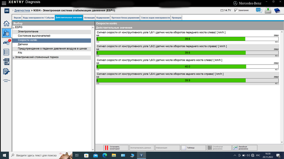Switch to Таблица view
The width and height of the screenshot is (284, 159).
point(193,148)
